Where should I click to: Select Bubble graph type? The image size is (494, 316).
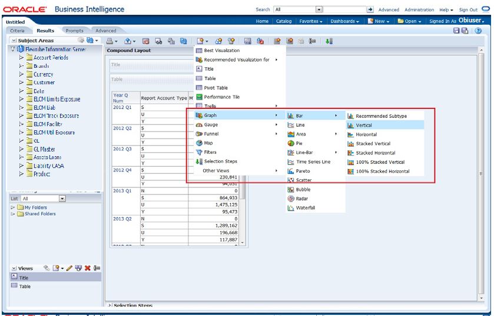[x=316, y=189]
